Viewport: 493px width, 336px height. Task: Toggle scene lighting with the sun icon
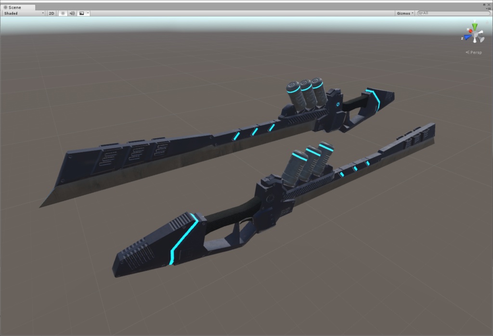click(x=62, y=13)
